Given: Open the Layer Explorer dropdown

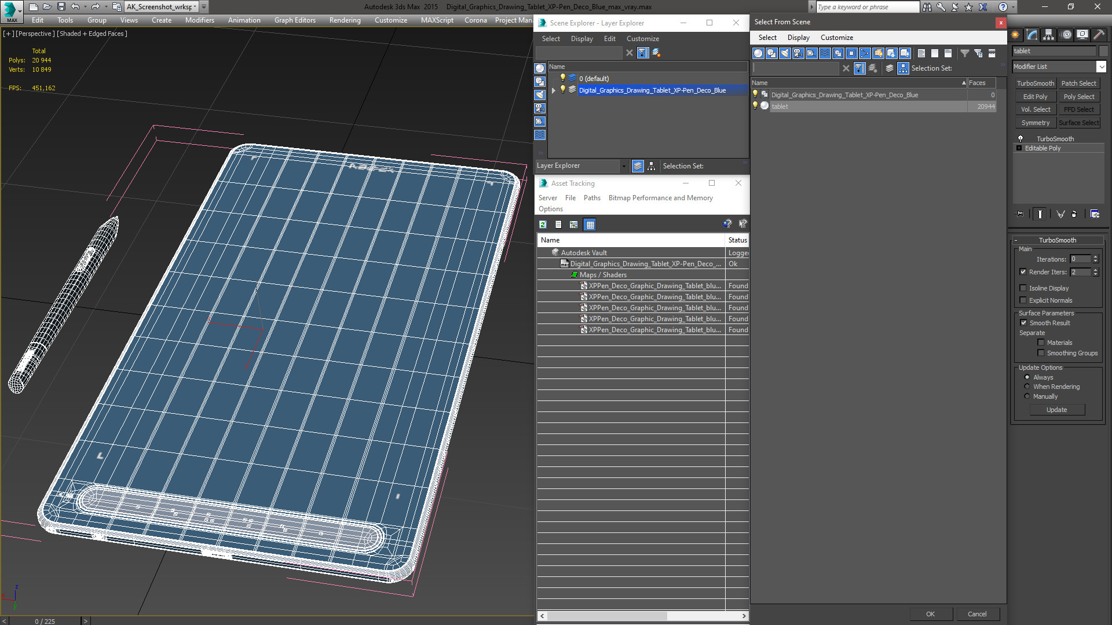Looking at the screenshot, I should tap(623, 166).
